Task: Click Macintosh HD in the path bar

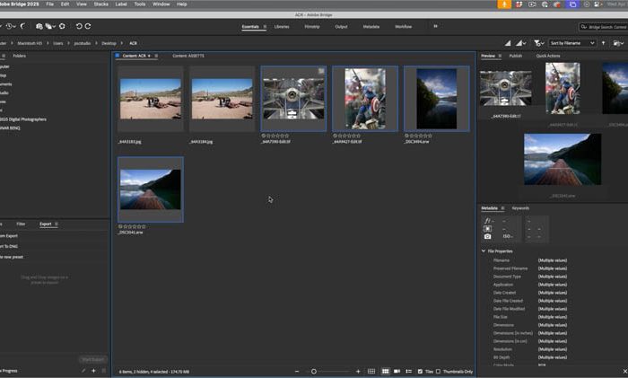Action: 30,43
